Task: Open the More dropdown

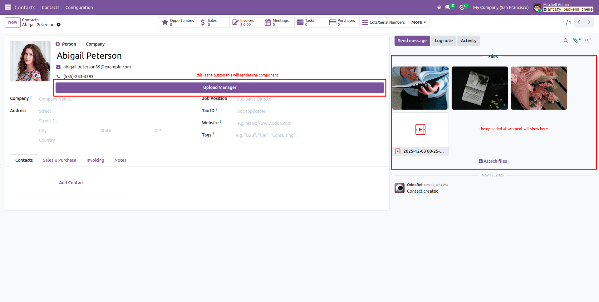Action: click(x=418, y=22)
